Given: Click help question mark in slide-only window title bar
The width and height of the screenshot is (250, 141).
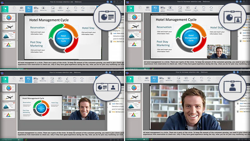Looking at the screenshot, I should (117, 2).
